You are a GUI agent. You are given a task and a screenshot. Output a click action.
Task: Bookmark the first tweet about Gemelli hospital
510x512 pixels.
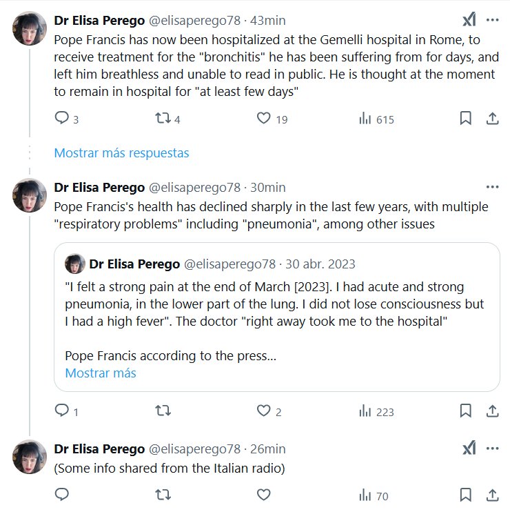click(466, 119)
